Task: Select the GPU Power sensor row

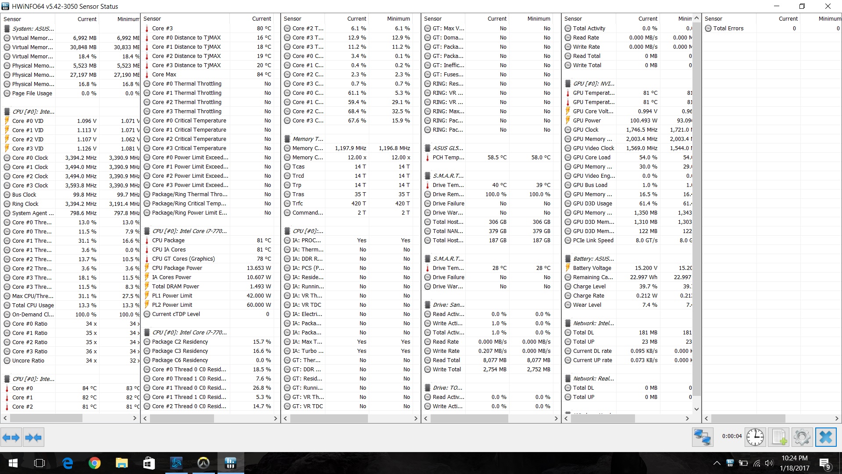Action: click(x=587, y=120)
